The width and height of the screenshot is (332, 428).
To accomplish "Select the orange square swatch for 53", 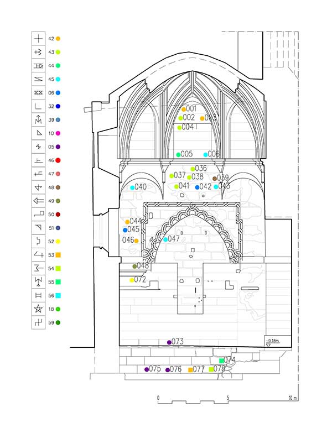I will [x=58, y=255].
